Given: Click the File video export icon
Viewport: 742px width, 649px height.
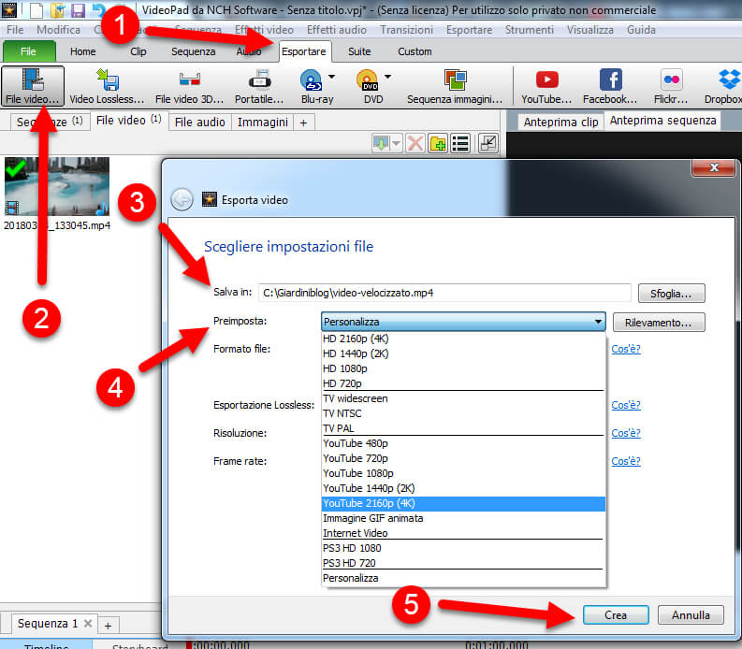Looking at the screenshot, I should tap(32, 86).
